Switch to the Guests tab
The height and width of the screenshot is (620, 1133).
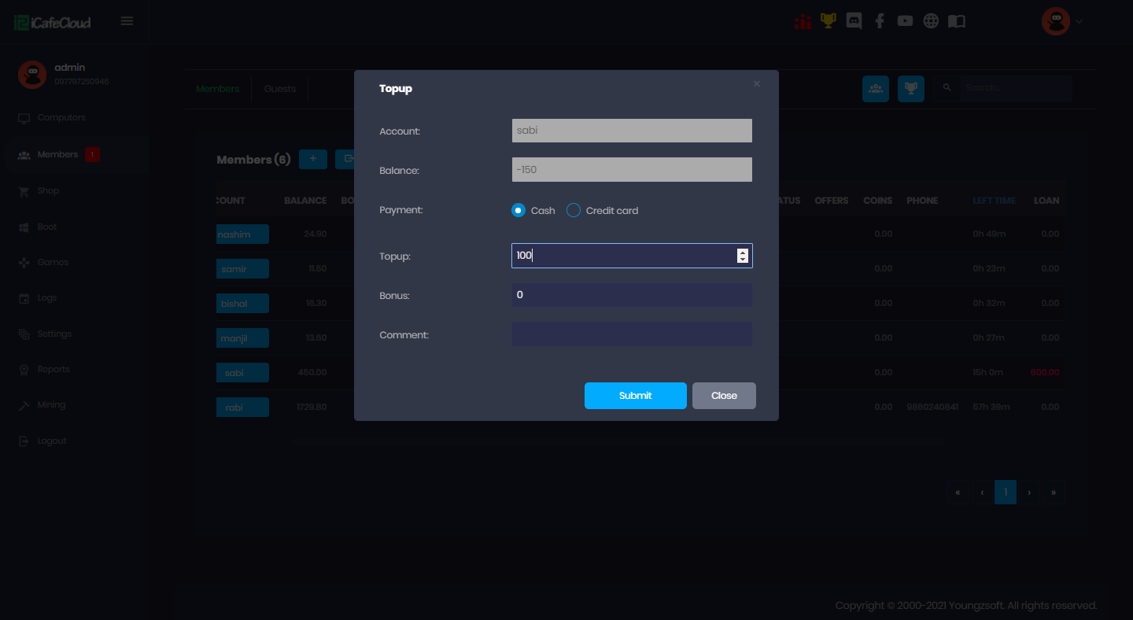pos(280,89)
